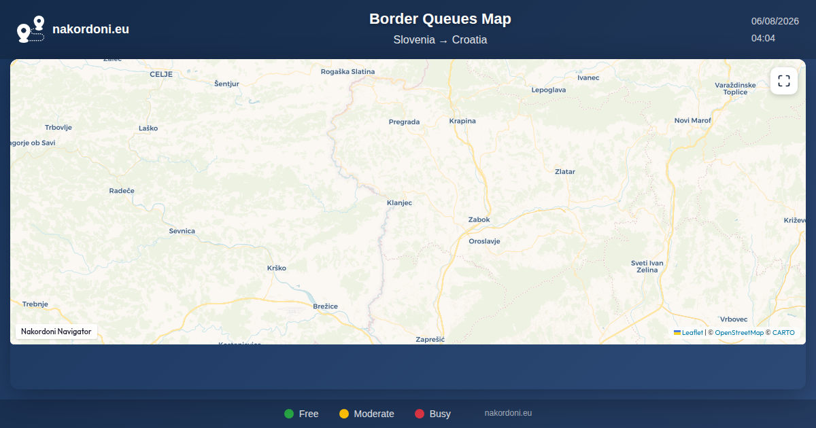Click Brežice on the map

click(x=325, y=306)
